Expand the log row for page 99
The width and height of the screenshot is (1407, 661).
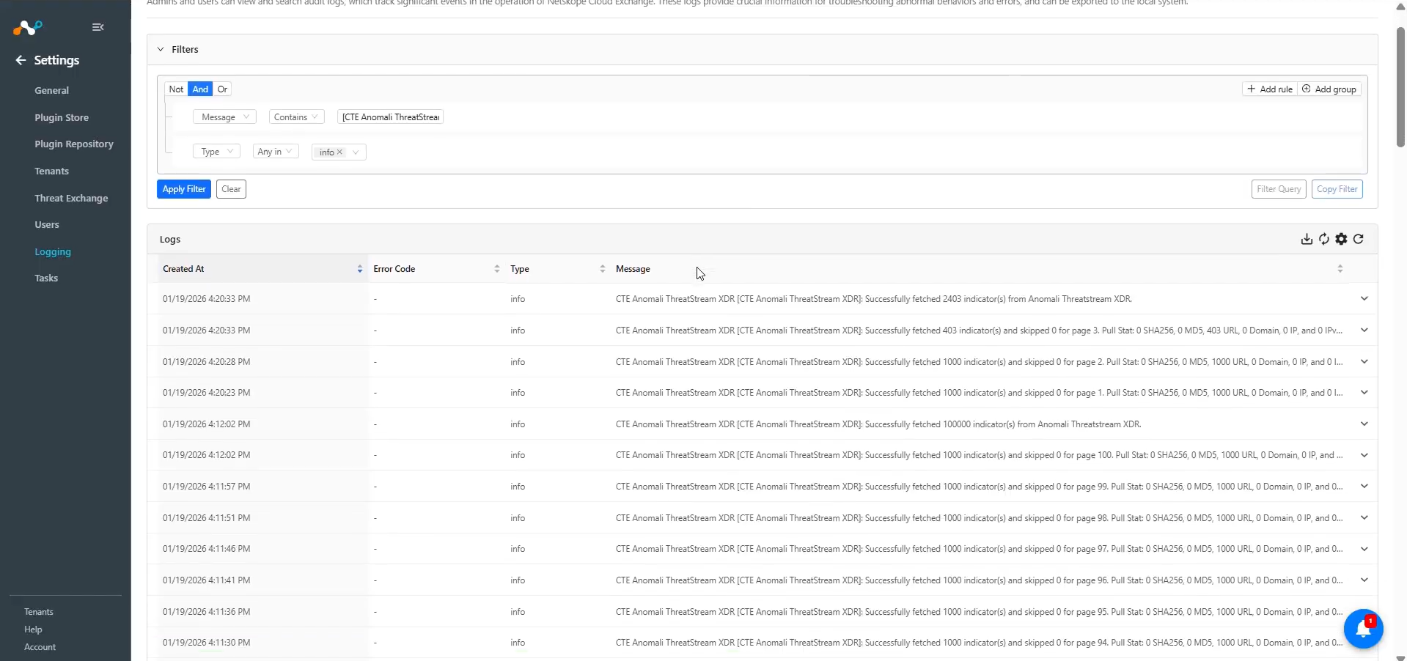pyautogui.click(x=1364, y=486)
